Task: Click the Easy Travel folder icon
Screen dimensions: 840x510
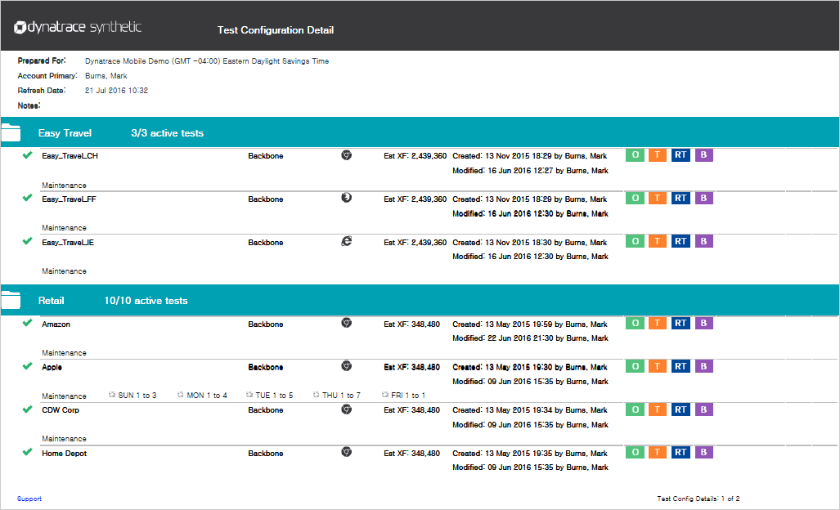Action: [11, 132]
